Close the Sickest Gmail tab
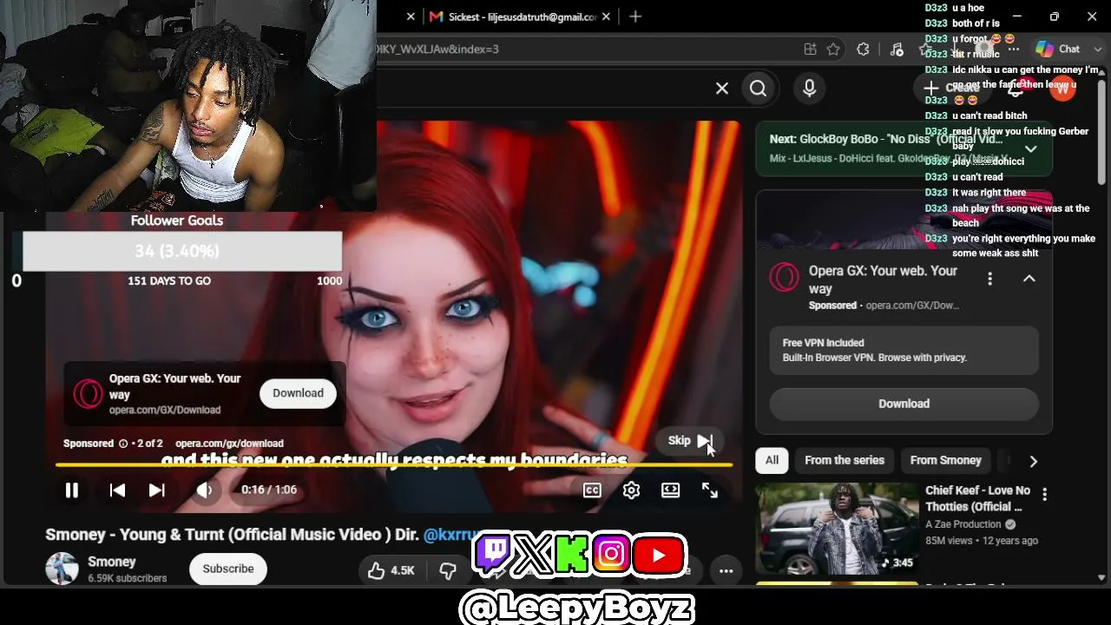The height and width of the screenshot is (625, 1111). coord(606,16)
